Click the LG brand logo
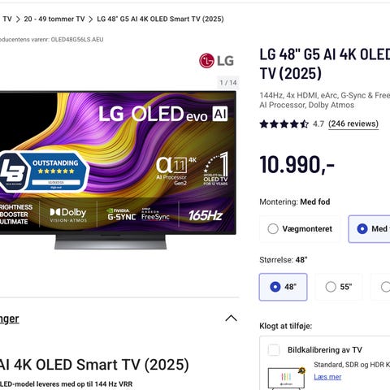The image size is (390, 390). pyautogui.click(x=216, y=61)
